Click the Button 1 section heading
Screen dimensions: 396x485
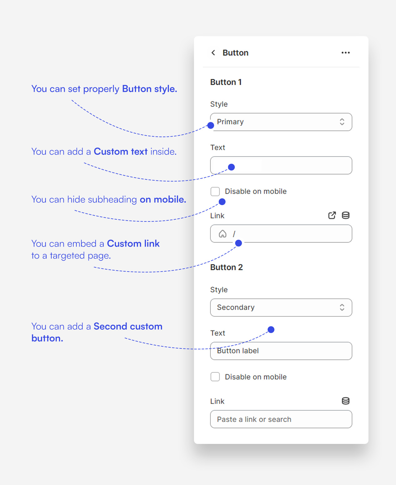[x=226, y=82]
